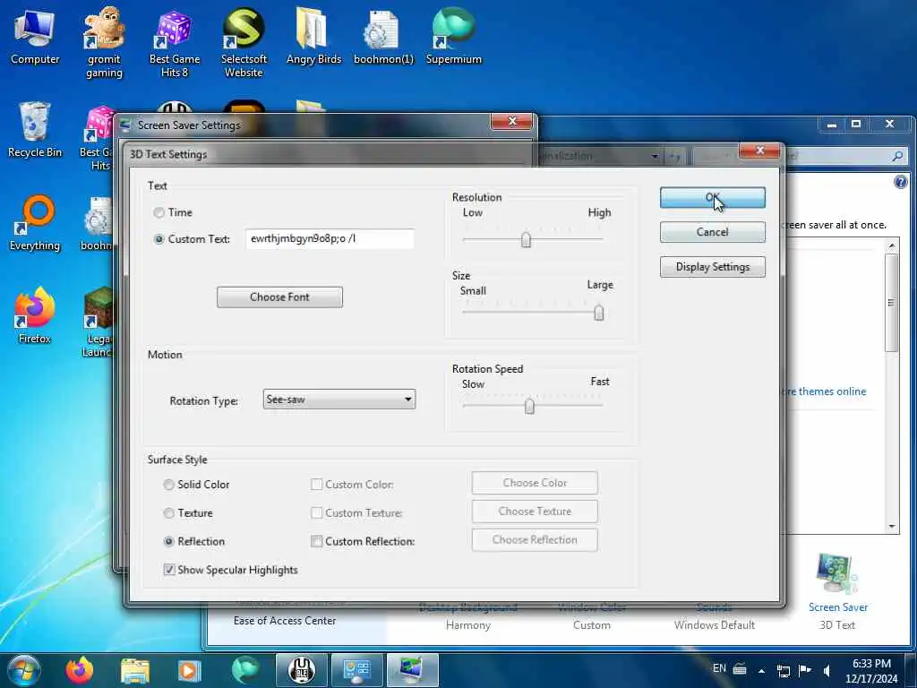This screenshot has height=688, width=917.
Task: Switch to the Screen Saver taskbar item
Action: pyautogui.click(x=413, y=670)
